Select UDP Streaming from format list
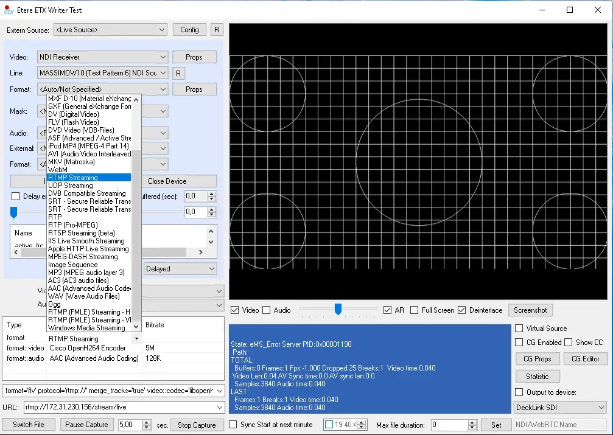This screenshot has height=435, width=613. click(x=71, y=186)
